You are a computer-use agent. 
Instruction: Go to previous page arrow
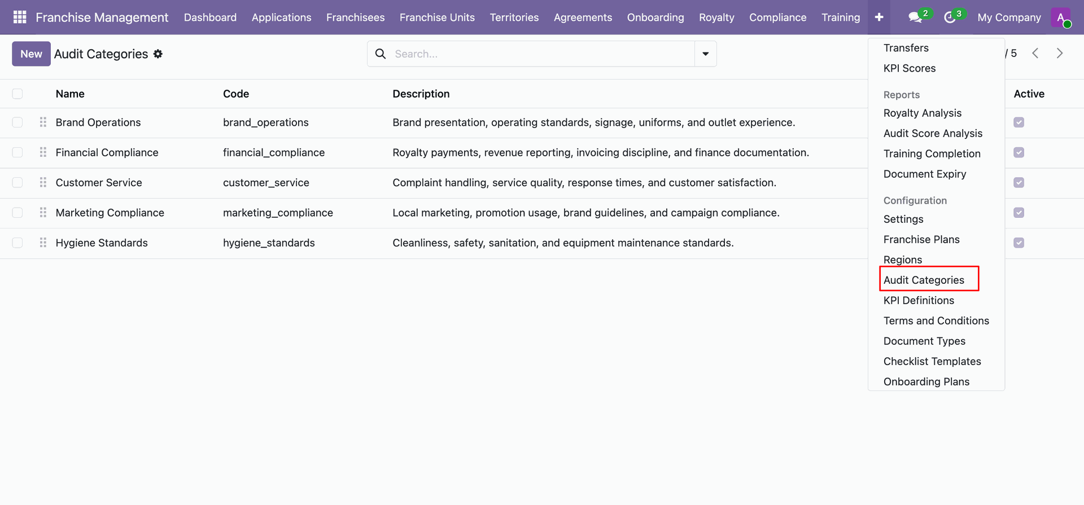point(1035,53)
